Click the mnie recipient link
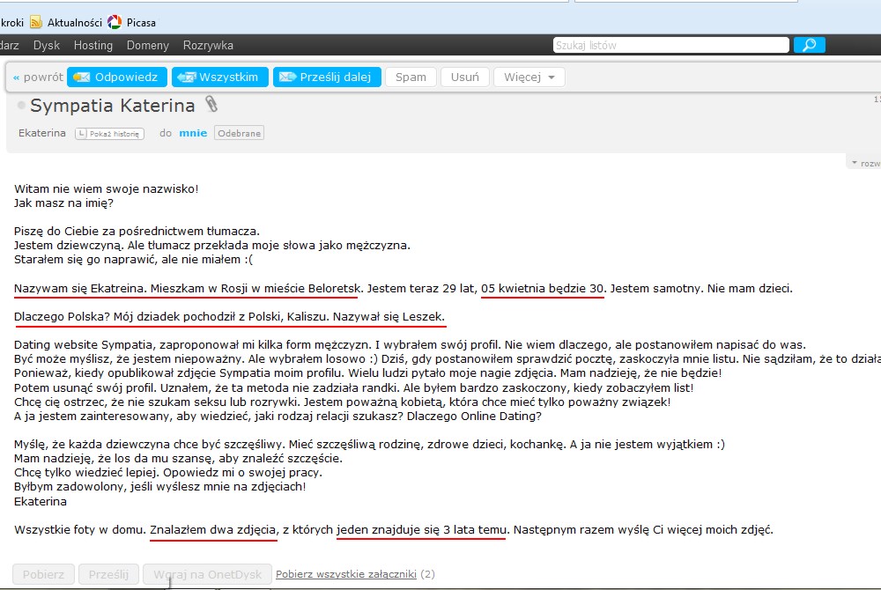This screenshot has width=881, height=590. point(193,133)
